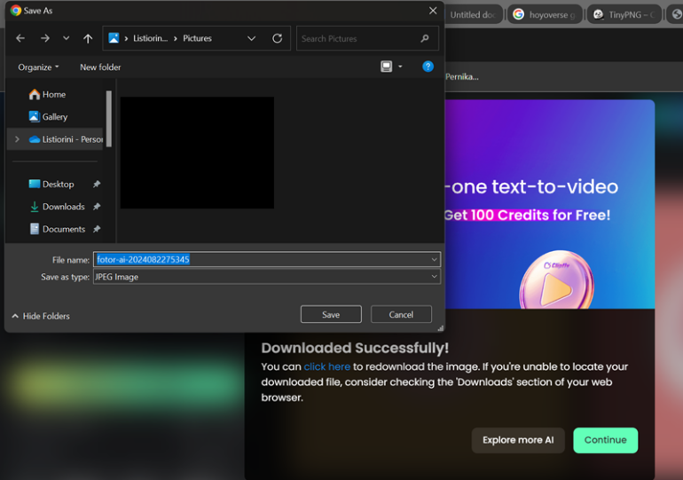683x480 pixels.
Task: Click the search magnifier icon
Action: point(426,39)
